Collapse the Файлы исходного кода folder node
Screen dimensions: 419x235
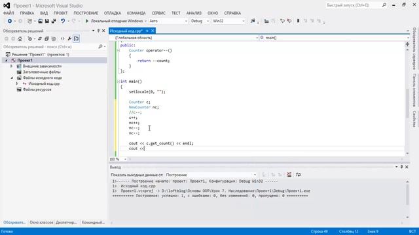(12, 78)
